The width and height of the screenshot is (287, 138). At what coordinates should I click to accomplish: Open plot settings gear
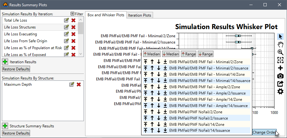(x=280, y=91)
